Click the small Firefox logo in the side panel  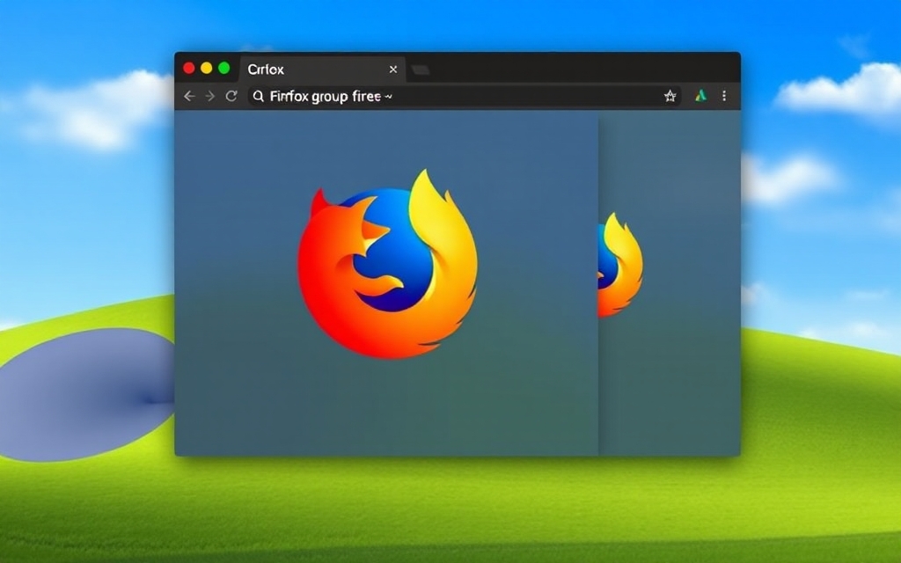click(620, 265)
